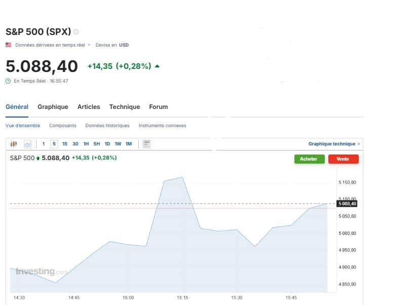This screenshot has width=413, height=305.
Task: Switch chart timeframe to 1D
Action: 107,144
